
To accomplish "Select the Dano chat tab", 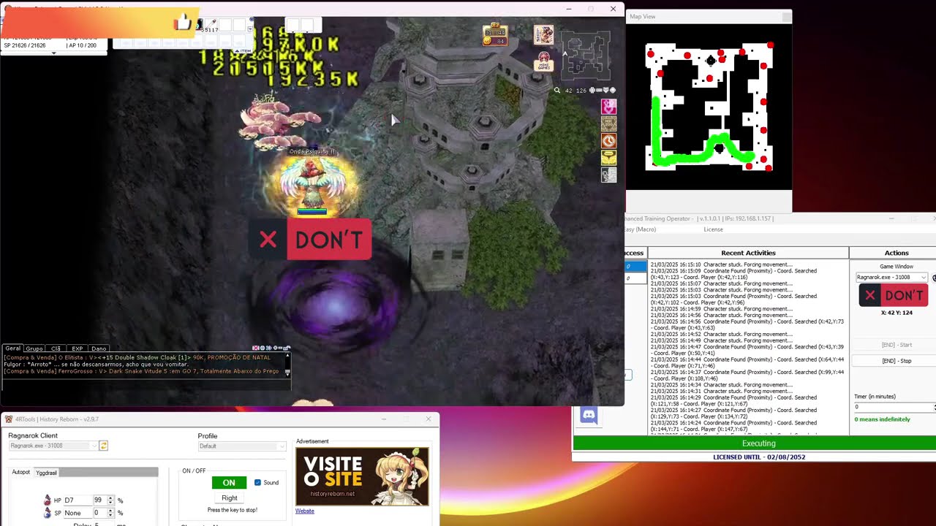I will pos(99,348).
